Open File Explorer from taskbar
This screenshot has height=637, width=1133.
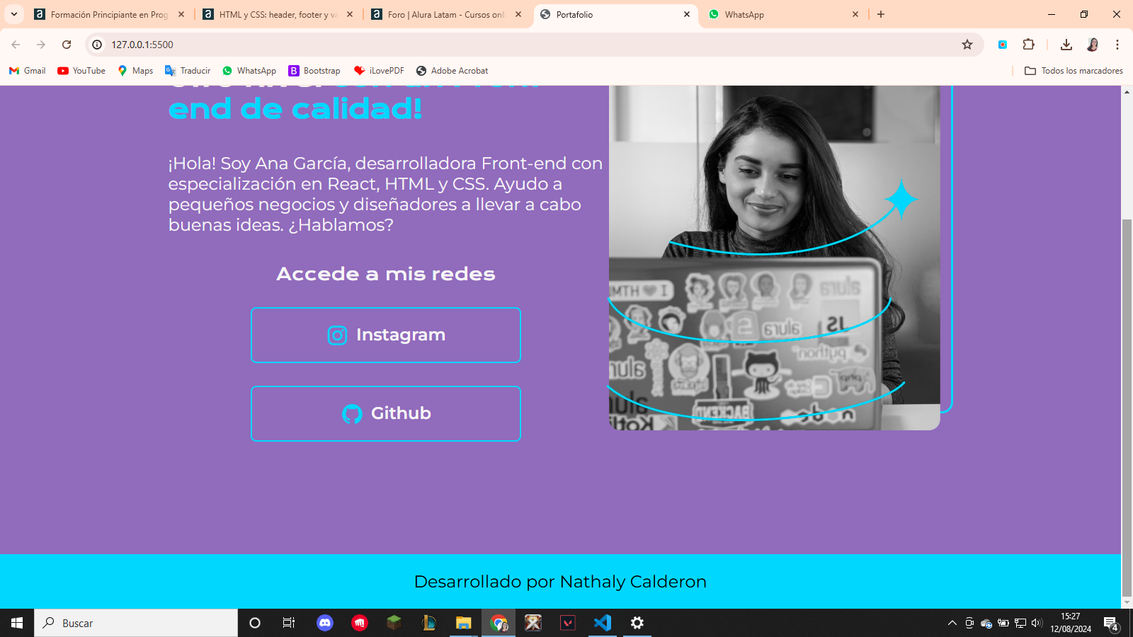pos(464,623)
